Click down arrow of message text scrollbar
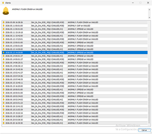Image resolution: width=152 pixels, height=134 pixels. pyautogui.click(x=149, y=18)
